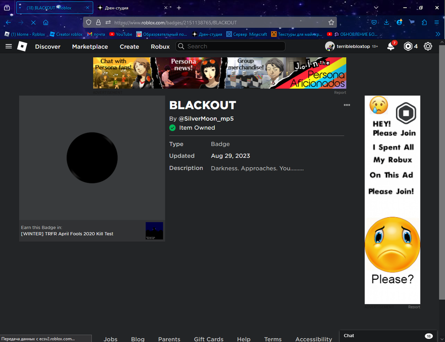Viewport: 445px width, 342px height.
Task: Open the почта Gmail bookmark
Action: click(96, 34)
